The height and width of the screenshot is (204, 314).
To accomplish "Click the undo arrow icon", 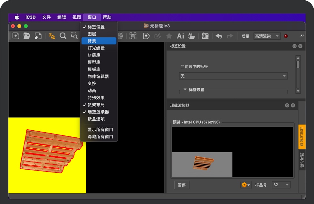I will [219, 36].
